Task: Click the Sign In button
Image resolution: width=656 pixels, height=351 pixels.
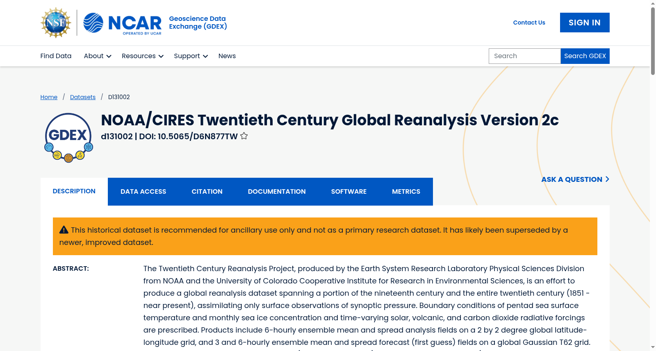Action: coord(585,23)
